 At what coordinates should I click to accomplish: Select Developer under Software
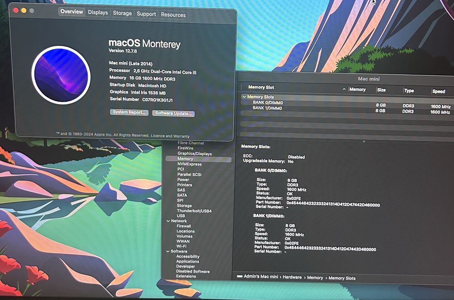click(x=185, y=266)
